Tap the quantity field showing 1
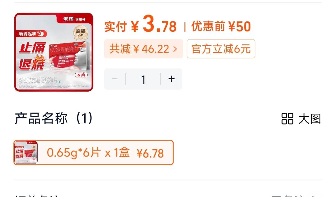The image size is (336, 197). [143, 80]
